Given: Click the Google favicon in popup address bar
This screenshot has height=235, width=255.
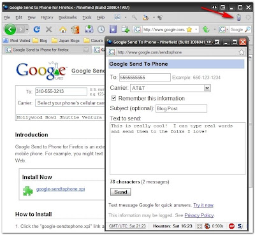Looking at the screenshot, I should click(x=112, y=52).
